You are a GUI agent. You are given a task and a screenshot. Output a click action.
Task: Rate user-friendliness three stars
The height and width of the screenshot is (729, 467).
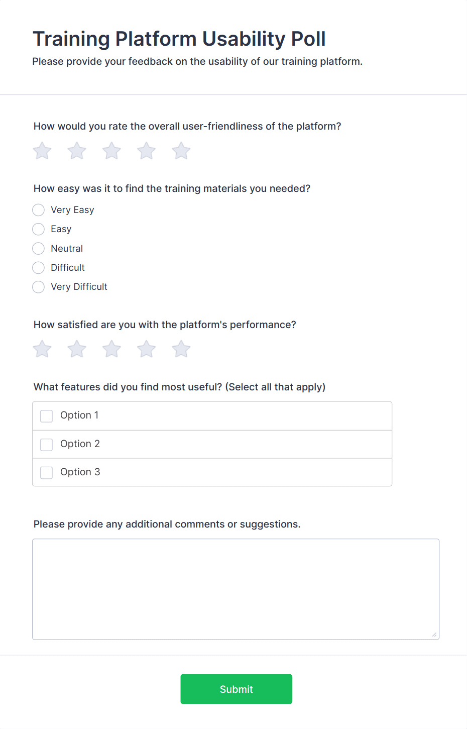pyautogui.click(x=111, y=151)
